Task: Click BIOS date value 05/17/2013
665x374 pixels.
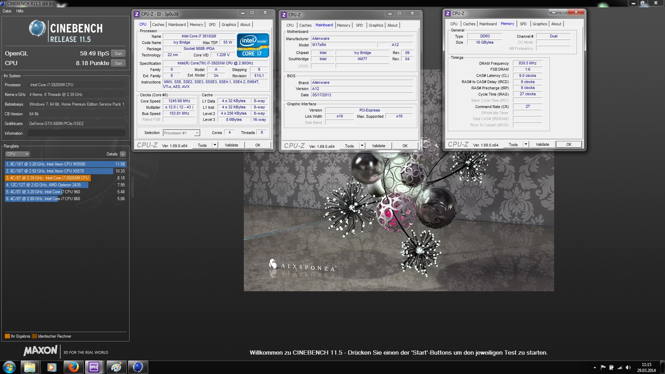Action: click(x=362, y=95)
